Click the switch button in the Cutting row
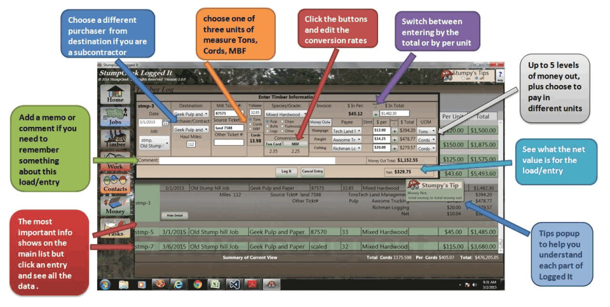This screenshot has height=307, width=610. click(394, 148)
